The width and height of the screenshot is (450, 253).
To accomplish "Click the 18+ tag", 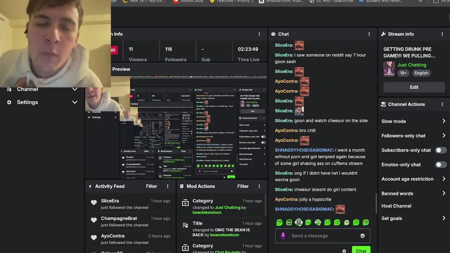I will (x=403, y=73).
